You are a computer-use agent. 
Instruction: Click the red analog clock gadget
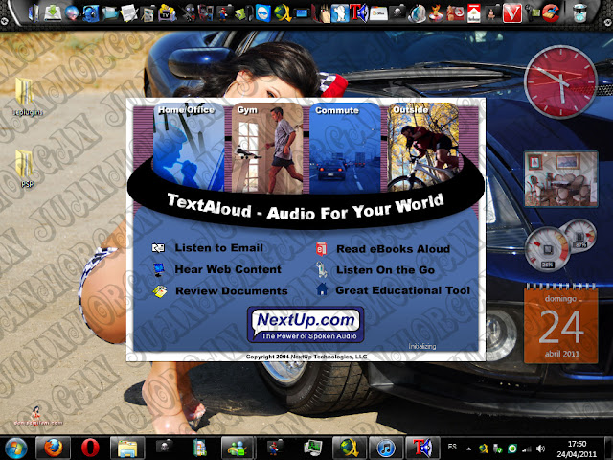[x=560, y=81]
